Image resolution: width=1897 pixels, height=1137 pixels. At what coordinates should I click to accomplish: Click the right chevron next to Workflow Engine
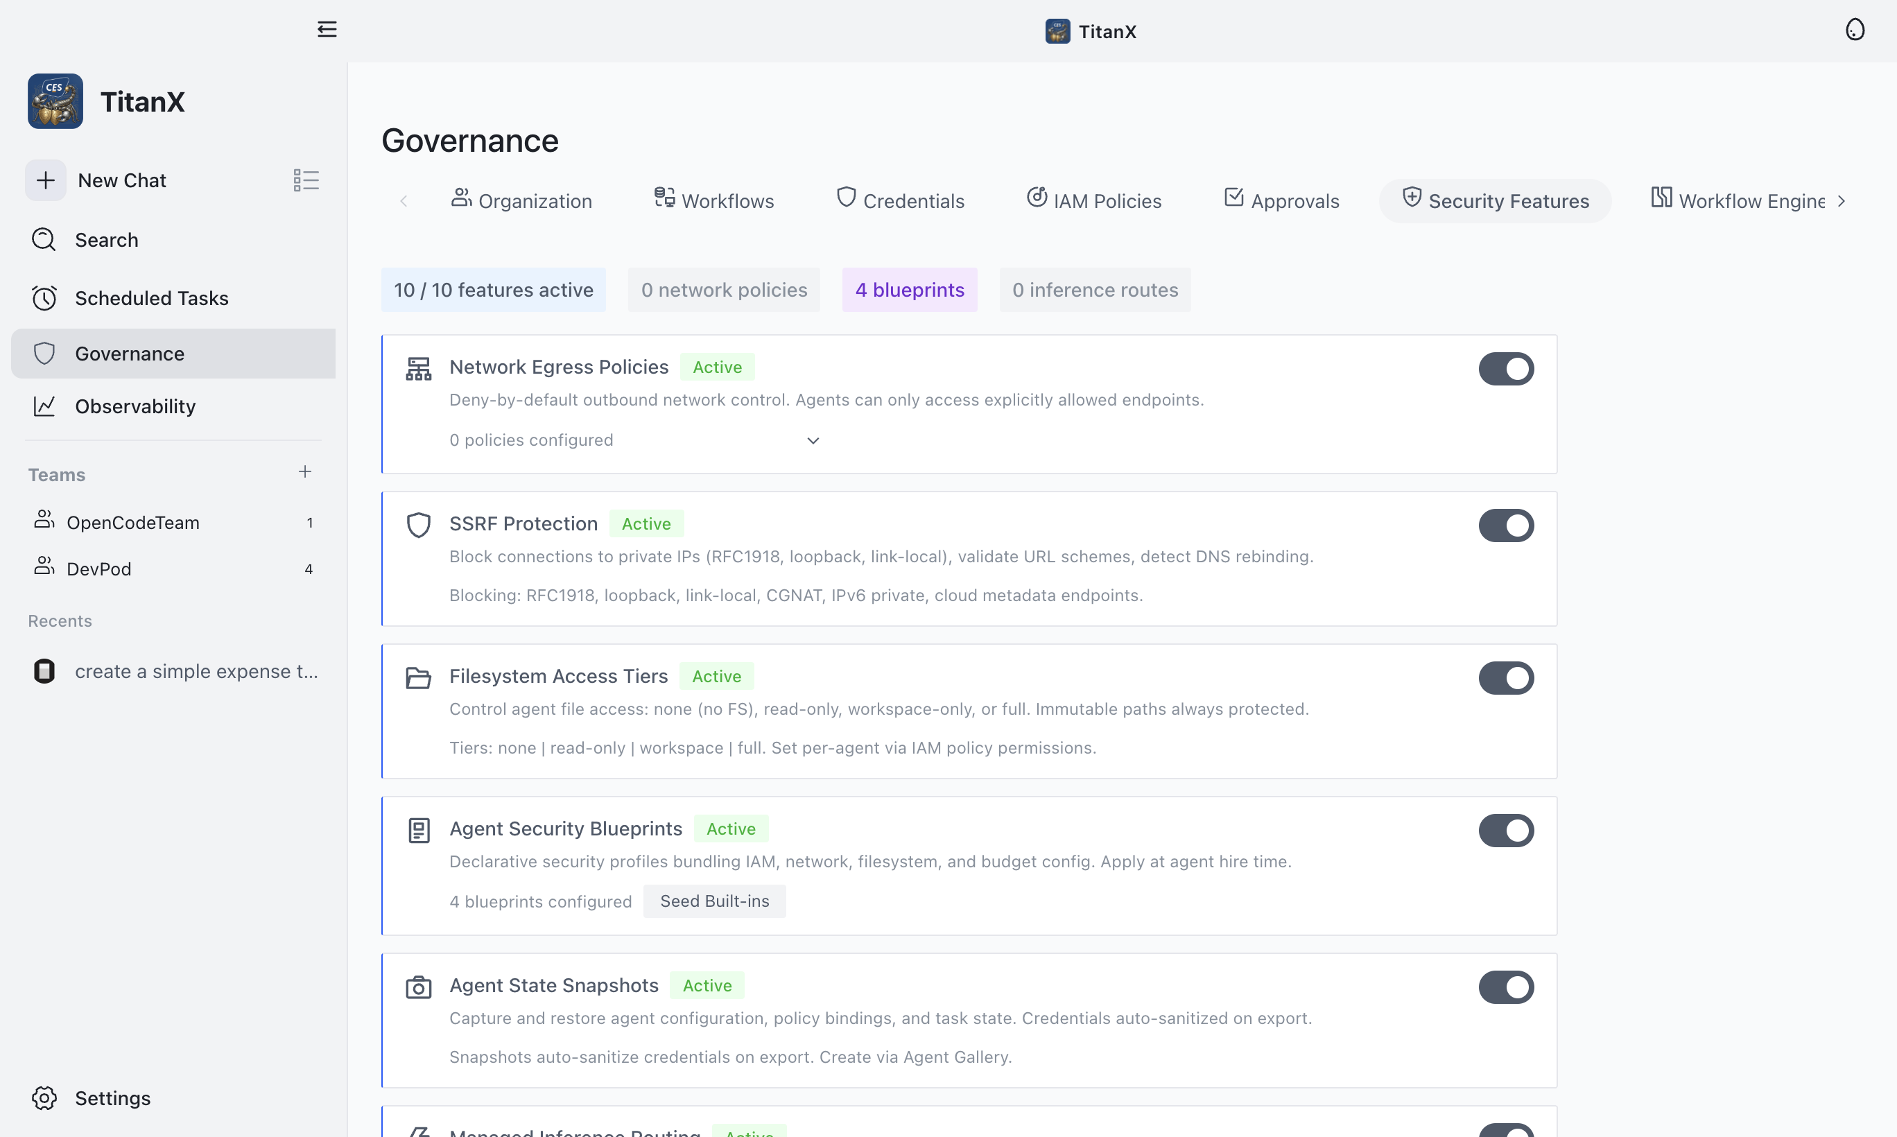tap(1842, 201)
